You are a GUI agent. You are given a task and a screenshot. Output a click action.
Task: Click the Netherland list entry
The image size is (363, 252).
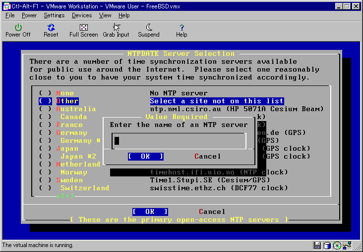click(x=78, y=165)
